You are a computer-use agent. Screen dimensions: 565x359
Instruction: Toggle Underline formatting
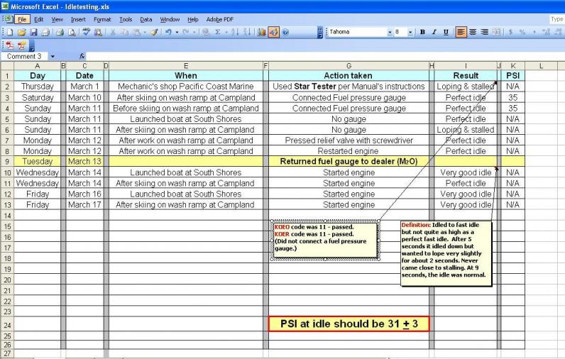pyautogui.click(x=445, y=32)
